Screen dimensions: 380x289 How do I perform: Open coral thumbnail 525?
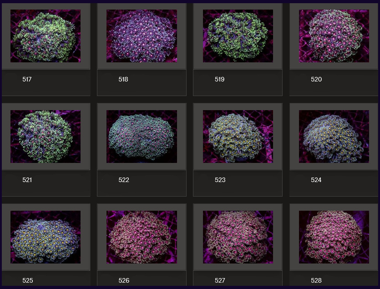point(46,237)
